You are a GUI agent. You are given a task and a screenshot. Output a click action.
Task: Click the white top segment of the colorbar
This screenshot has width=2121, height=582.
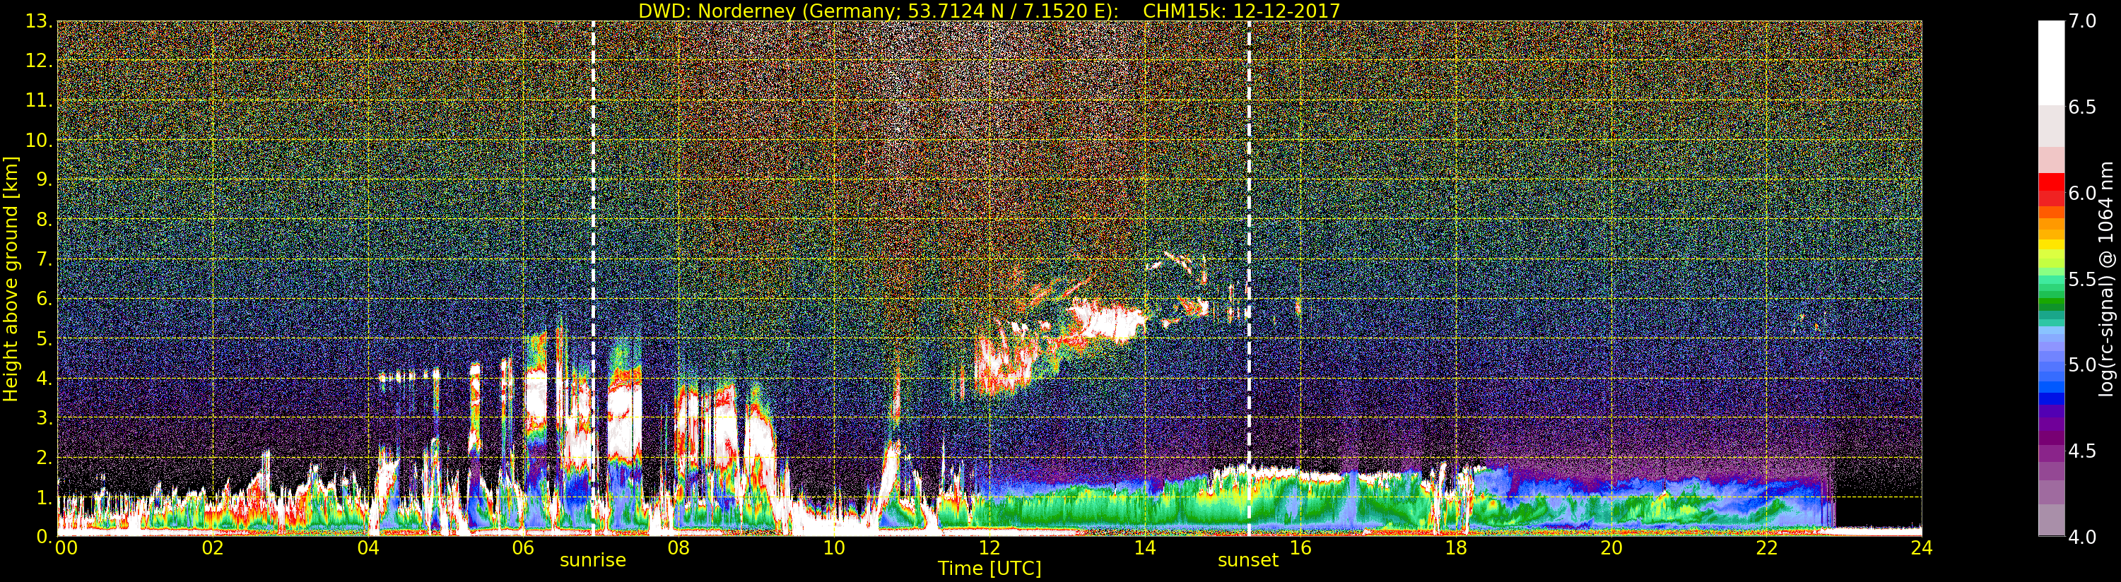pos(2051,64)
